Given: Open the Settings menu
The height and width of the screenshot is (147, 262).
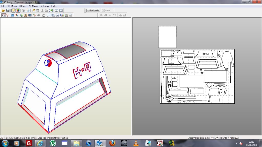Looking at the screenshot, I should [45, 6].
